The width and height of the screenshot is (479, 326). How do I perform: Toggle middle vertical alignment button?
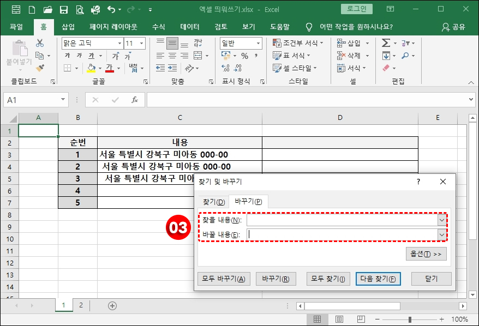tap(172, 44)
